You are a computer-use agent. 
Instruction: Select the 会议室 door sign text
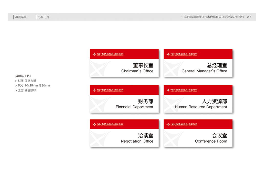click(x=219, y=136)
